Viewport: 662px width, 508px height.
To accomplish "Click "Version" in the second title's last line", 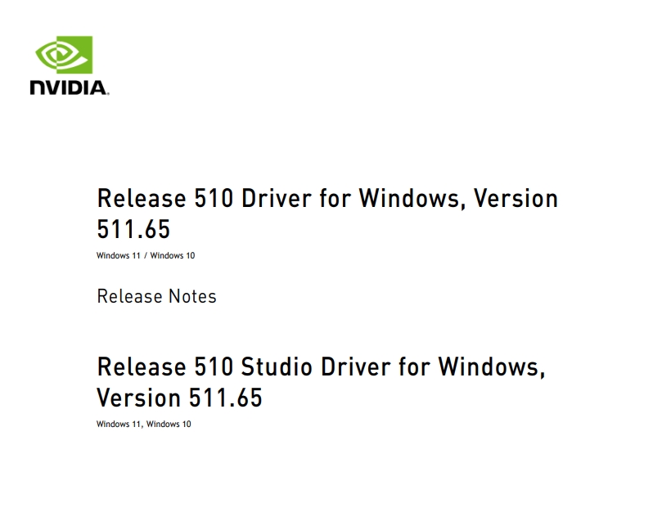I will 139,398.
